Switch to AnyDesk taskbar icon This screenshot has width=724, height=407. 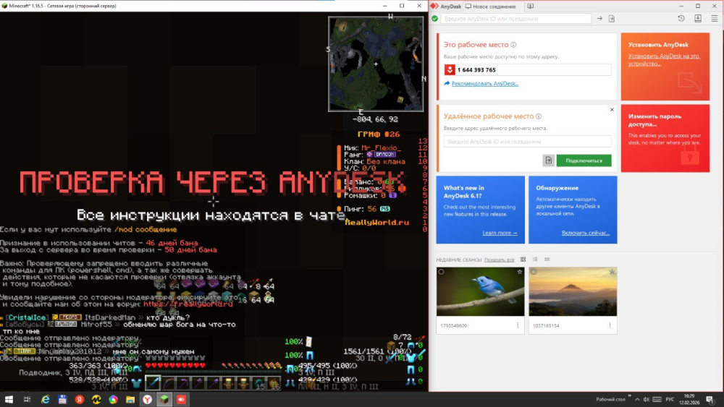(182, 399)
